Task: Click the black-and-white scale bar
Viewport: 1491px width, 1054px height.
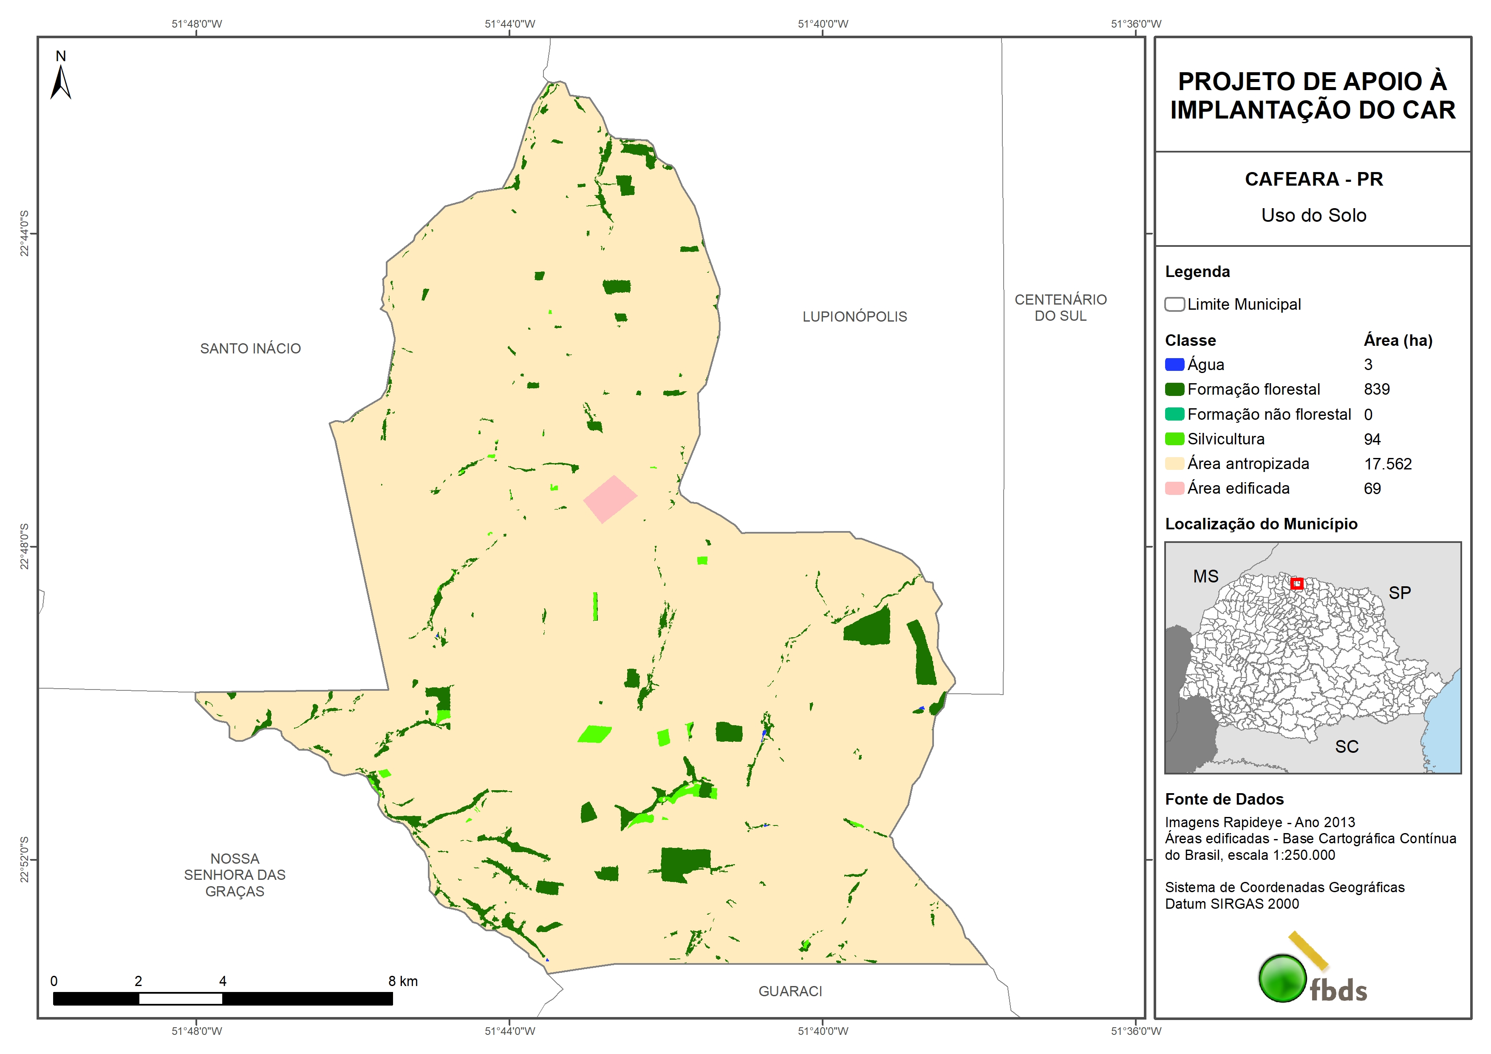Action: pyautogui.click(x=223, y=999)
